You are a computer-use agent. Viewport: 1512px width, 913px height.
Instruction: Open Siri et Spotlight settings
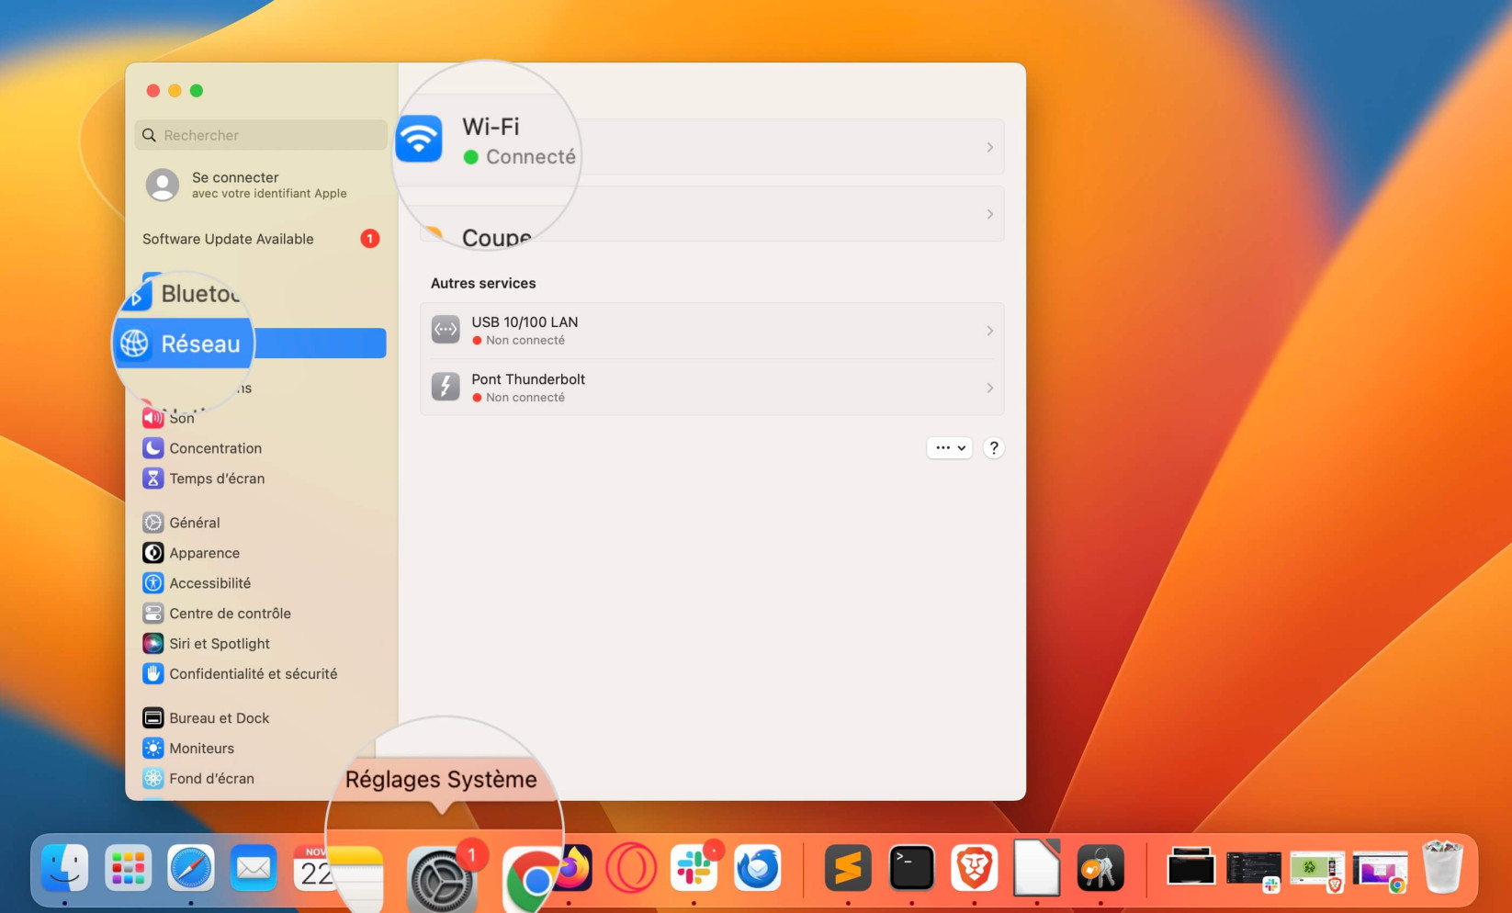point(207,644)
